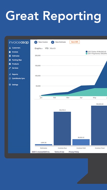Click the 184,043.42 bar value label
The width and height of the screenshot is (107, 190).
(x=100, y=104)
